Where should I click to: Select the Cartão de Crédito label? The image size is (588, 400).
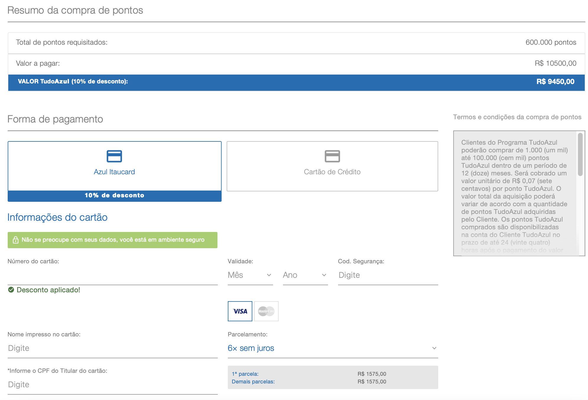pyautogui.click(x=332, y=172)
